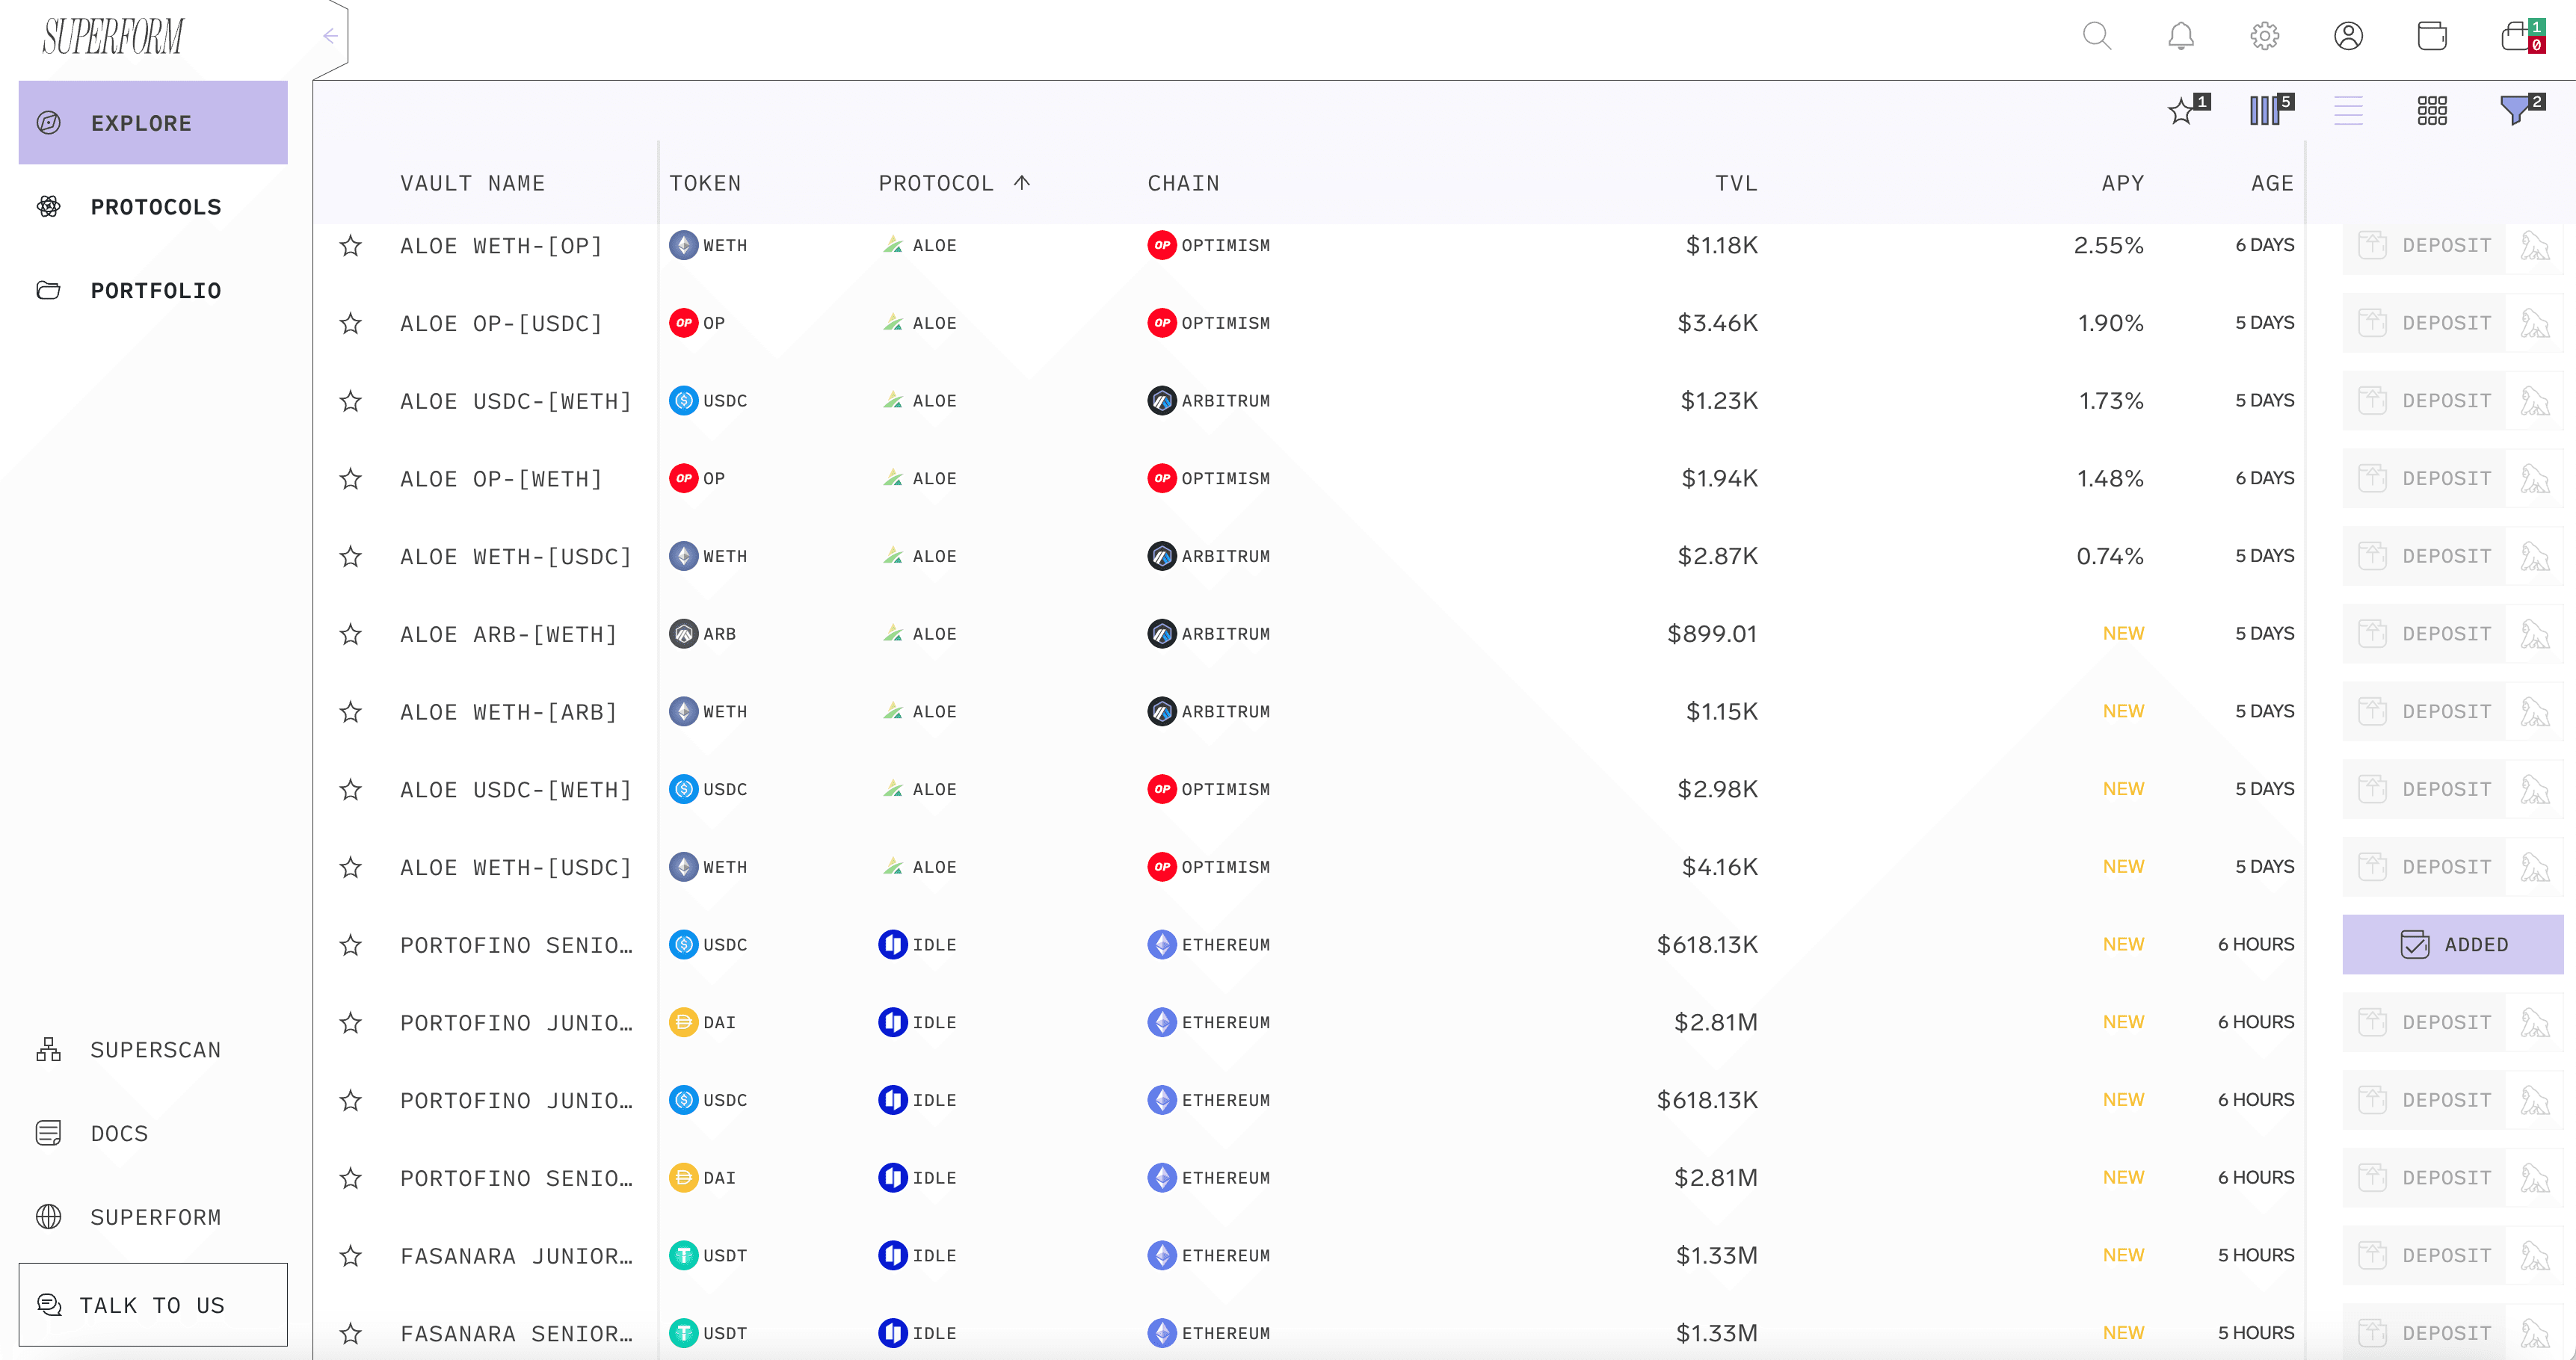Favorite the ALOE WETH-[ARB] vault
This screenshot has height=1360, width=2576.
[350, 712]
